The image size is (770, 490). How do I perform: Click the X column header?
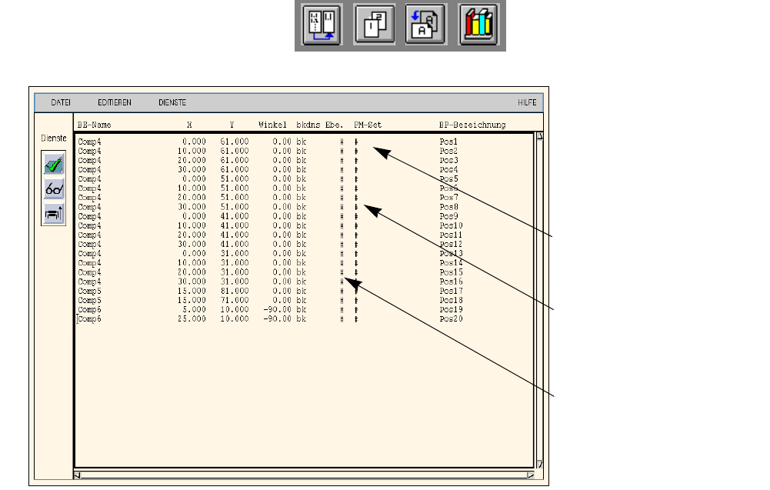click(x=189, y=125)
